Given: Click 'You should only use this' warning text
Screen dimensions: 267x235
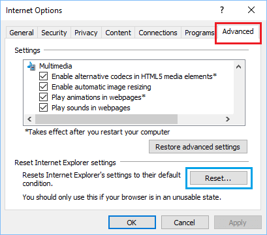Looking at the screenshot, I should [x=122, y=197].
